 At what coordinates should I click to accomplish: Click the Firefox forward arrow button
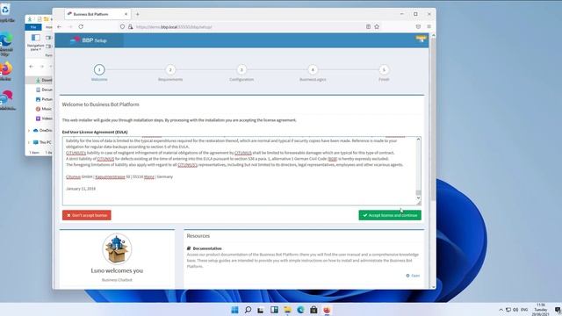(70, 27)
